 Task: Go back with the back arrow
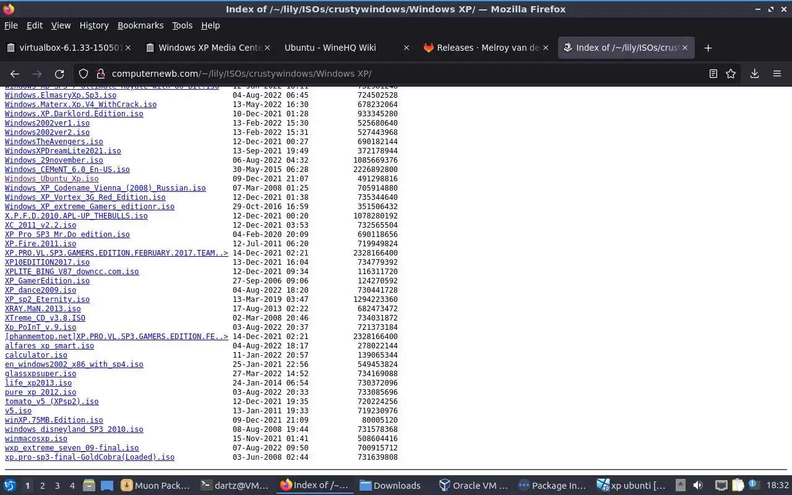coord(15,74)
